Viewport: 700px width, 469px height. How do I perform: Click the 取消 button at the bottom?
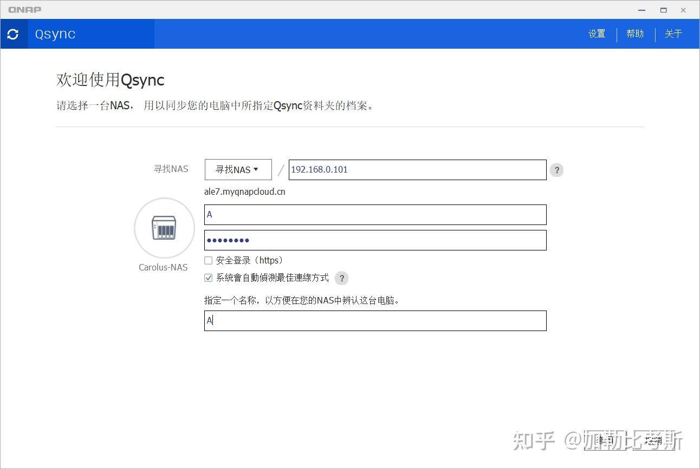[x=653, y=440]
